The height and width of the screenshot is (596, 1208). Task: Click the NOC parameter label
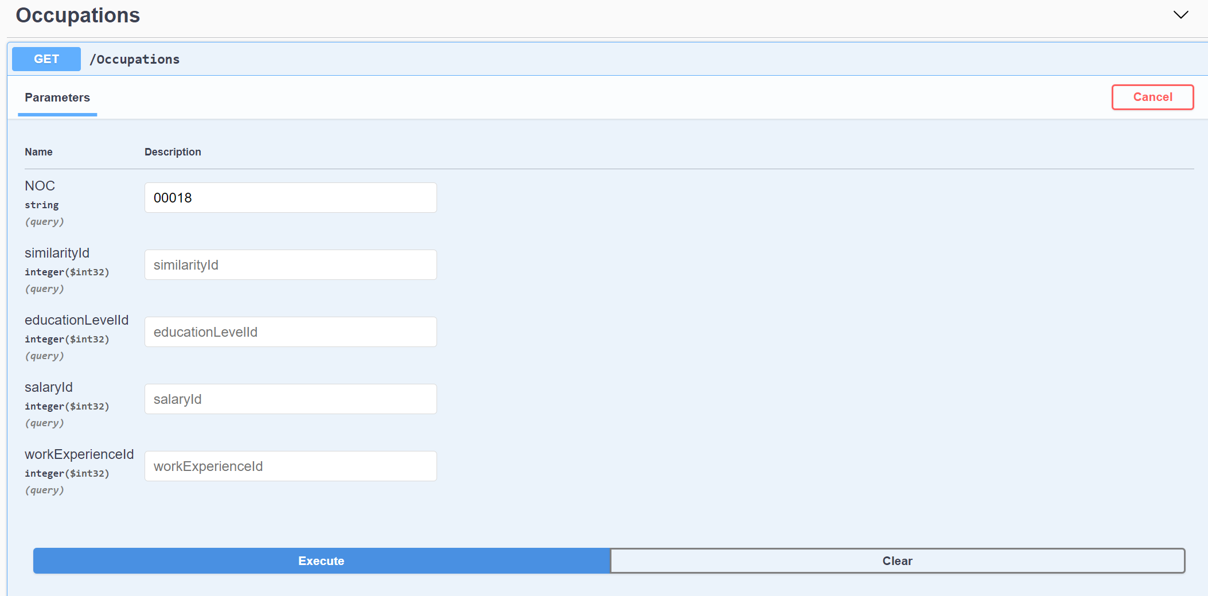coord(40,186)
